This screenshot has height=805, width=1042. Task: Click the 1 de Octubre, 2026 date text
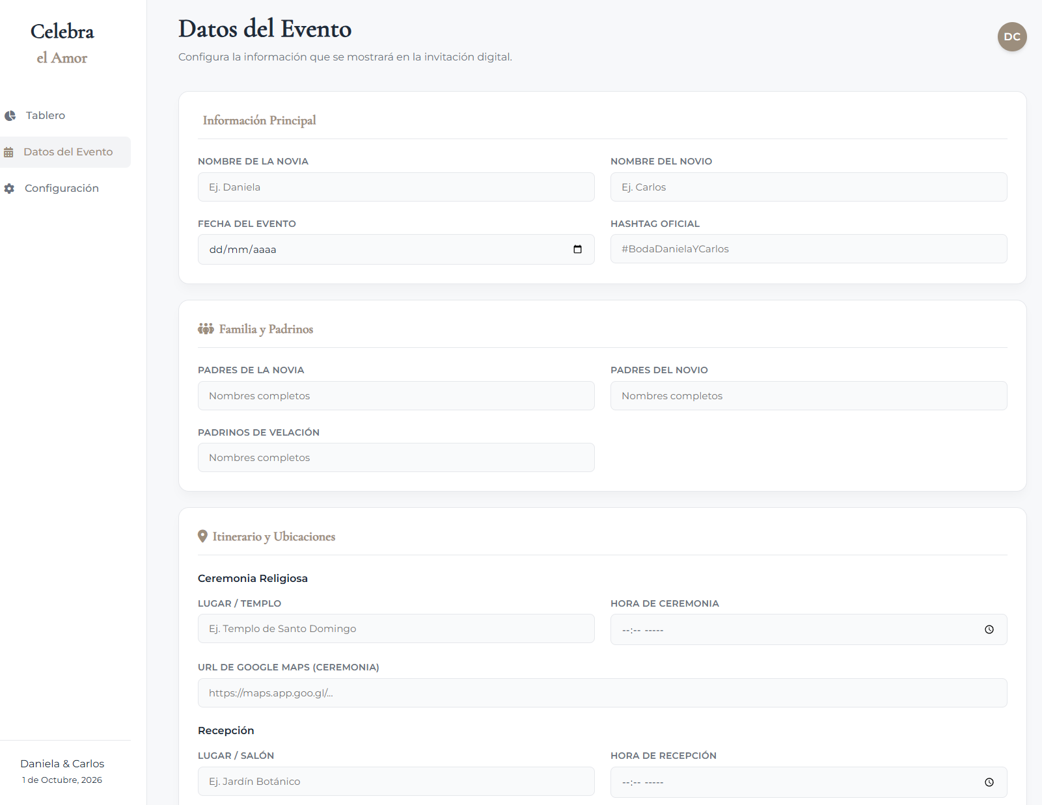coord(62,780)
